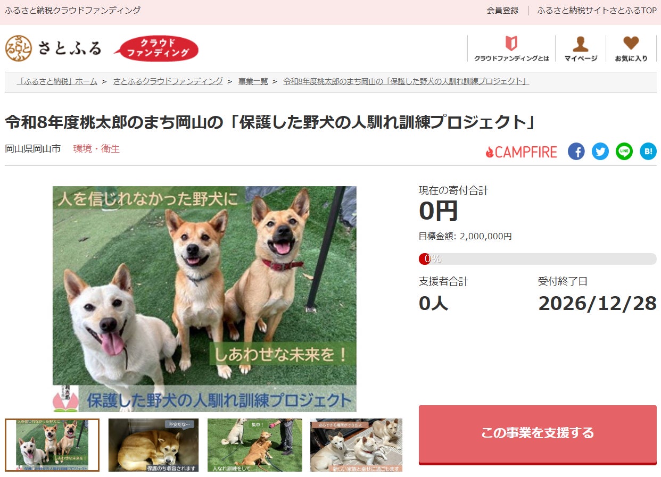This screenshot has width=661, height=477.
Task: Share project on Facebook icon
Action: 576,152
